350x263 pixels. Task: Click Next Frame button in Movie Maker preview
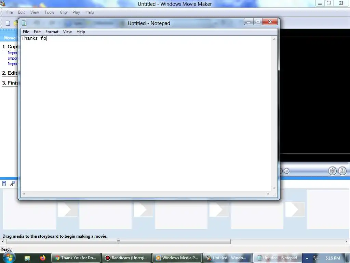click(287, 171)
